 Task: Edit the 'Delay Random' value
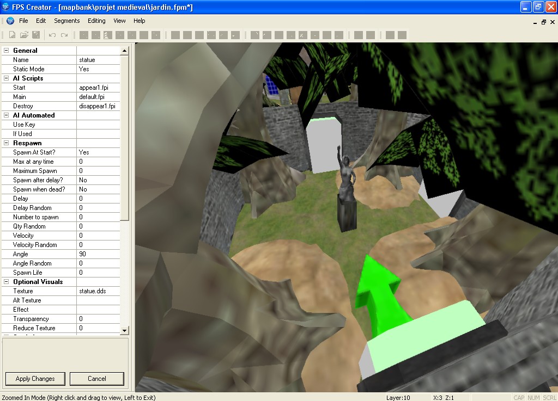[x=98, y=208]
